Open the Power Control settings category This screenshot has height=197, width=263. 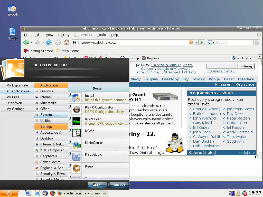(x=51, y=162)
